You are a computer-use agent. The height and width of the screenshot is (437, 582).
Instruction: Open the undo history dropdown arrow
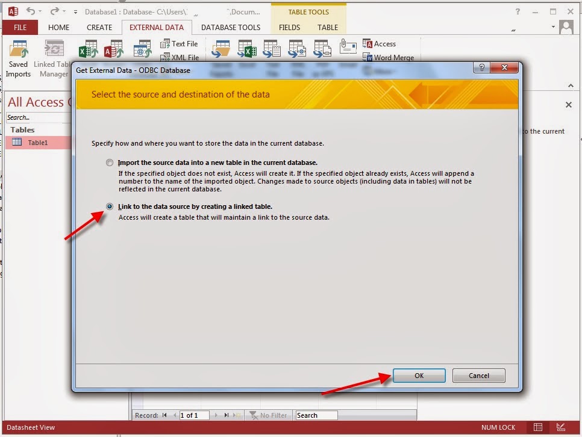pyautogui.click(x=40, y=11)
